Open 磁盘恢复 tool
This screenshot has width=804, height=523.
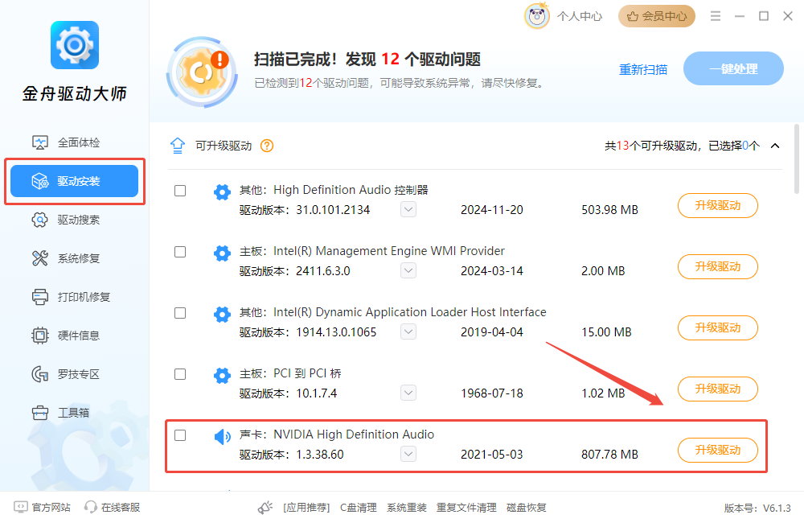point(526,508)
